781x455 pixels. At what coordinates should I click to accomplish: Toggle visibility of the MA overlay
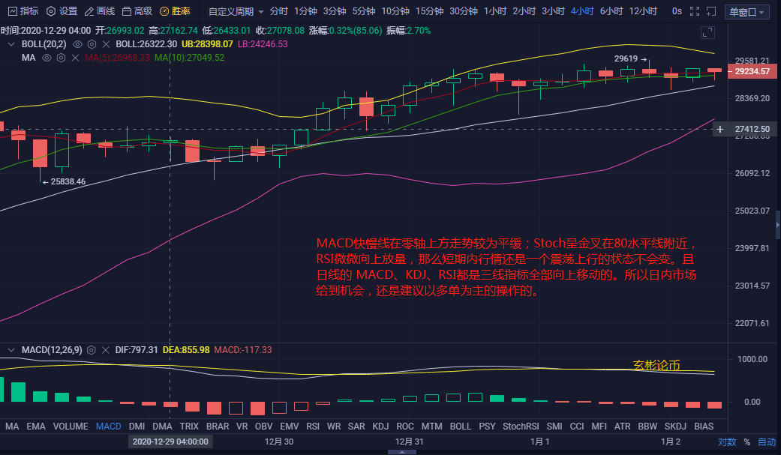(46, 58)
